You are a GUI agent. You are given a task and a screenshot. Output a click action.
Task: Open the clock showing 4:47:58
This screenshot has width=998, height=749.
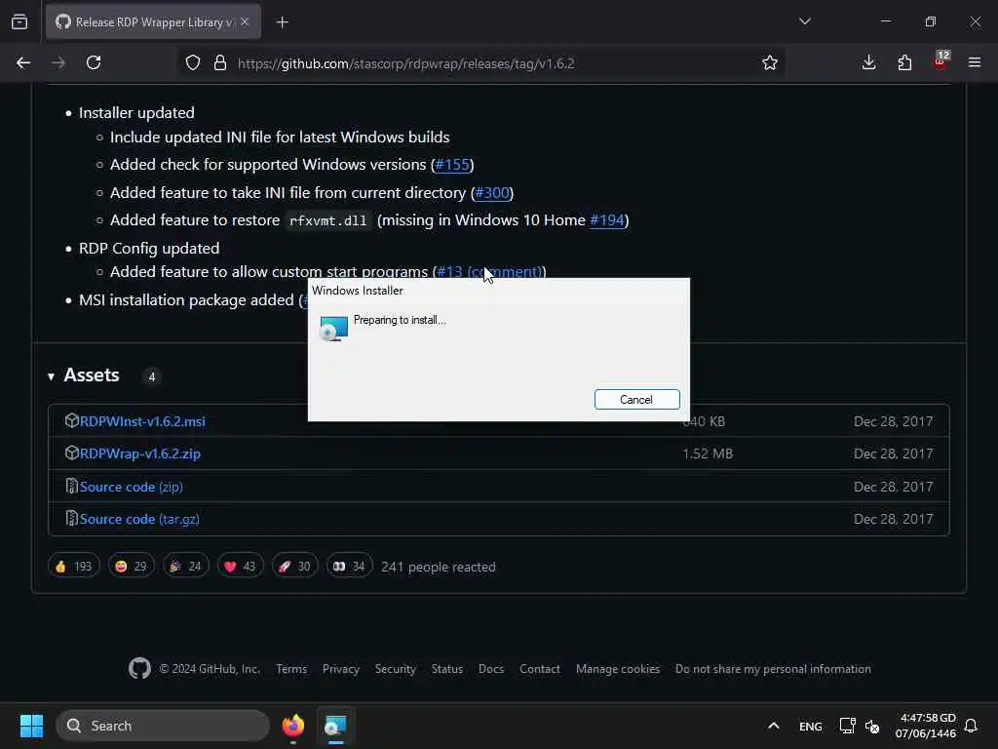point(926,726)
